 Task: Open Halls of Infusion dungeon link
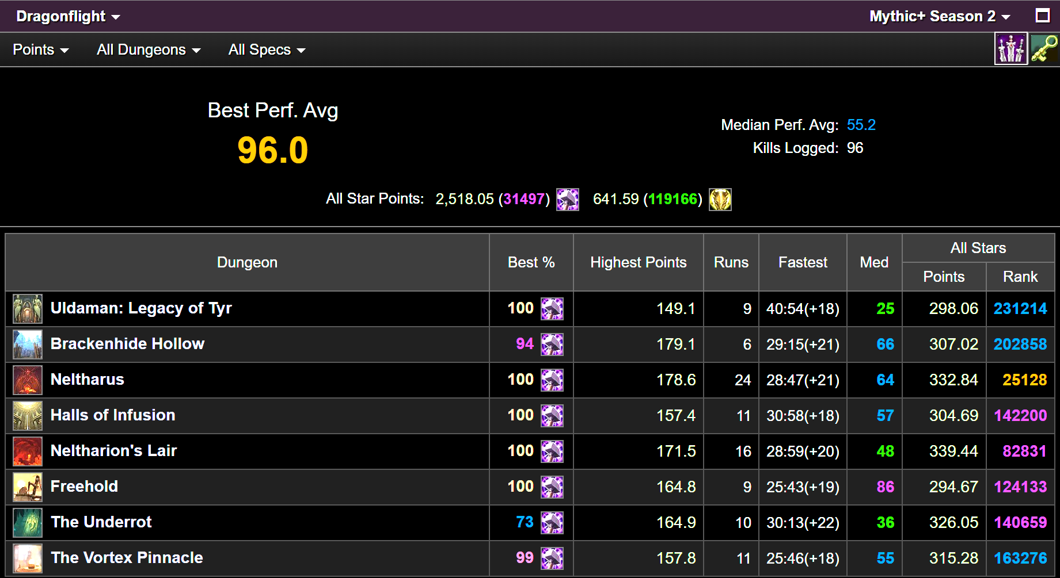pyautogui.click(x=112, y=415)
